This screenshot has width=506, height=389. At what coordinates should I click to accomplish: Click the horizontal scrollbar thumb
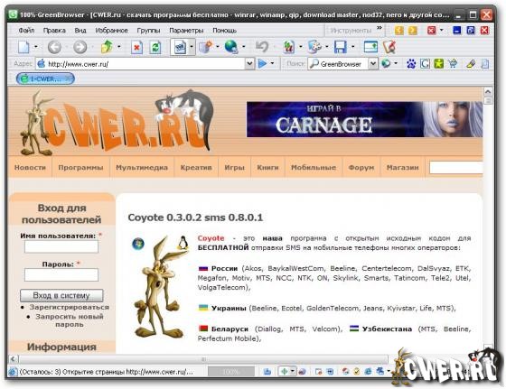tap(203, 358)
